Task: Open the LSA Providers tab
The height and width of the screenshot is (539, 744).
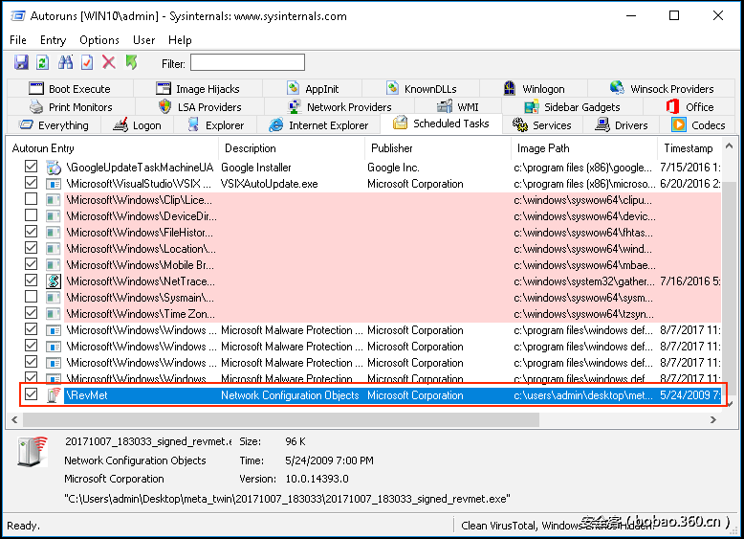Action: (x=200, y=107)
